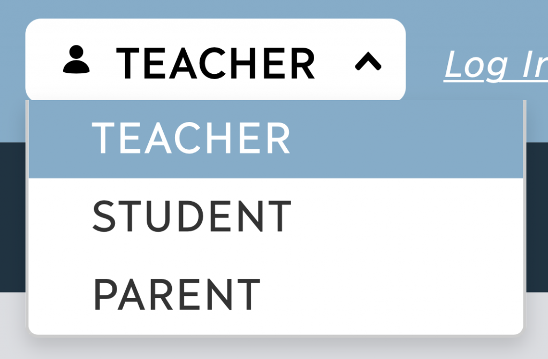The image size is (548, 359).
Task: Select PARENT from the role list
Action: pyautogui.click(x=276, y=294)
